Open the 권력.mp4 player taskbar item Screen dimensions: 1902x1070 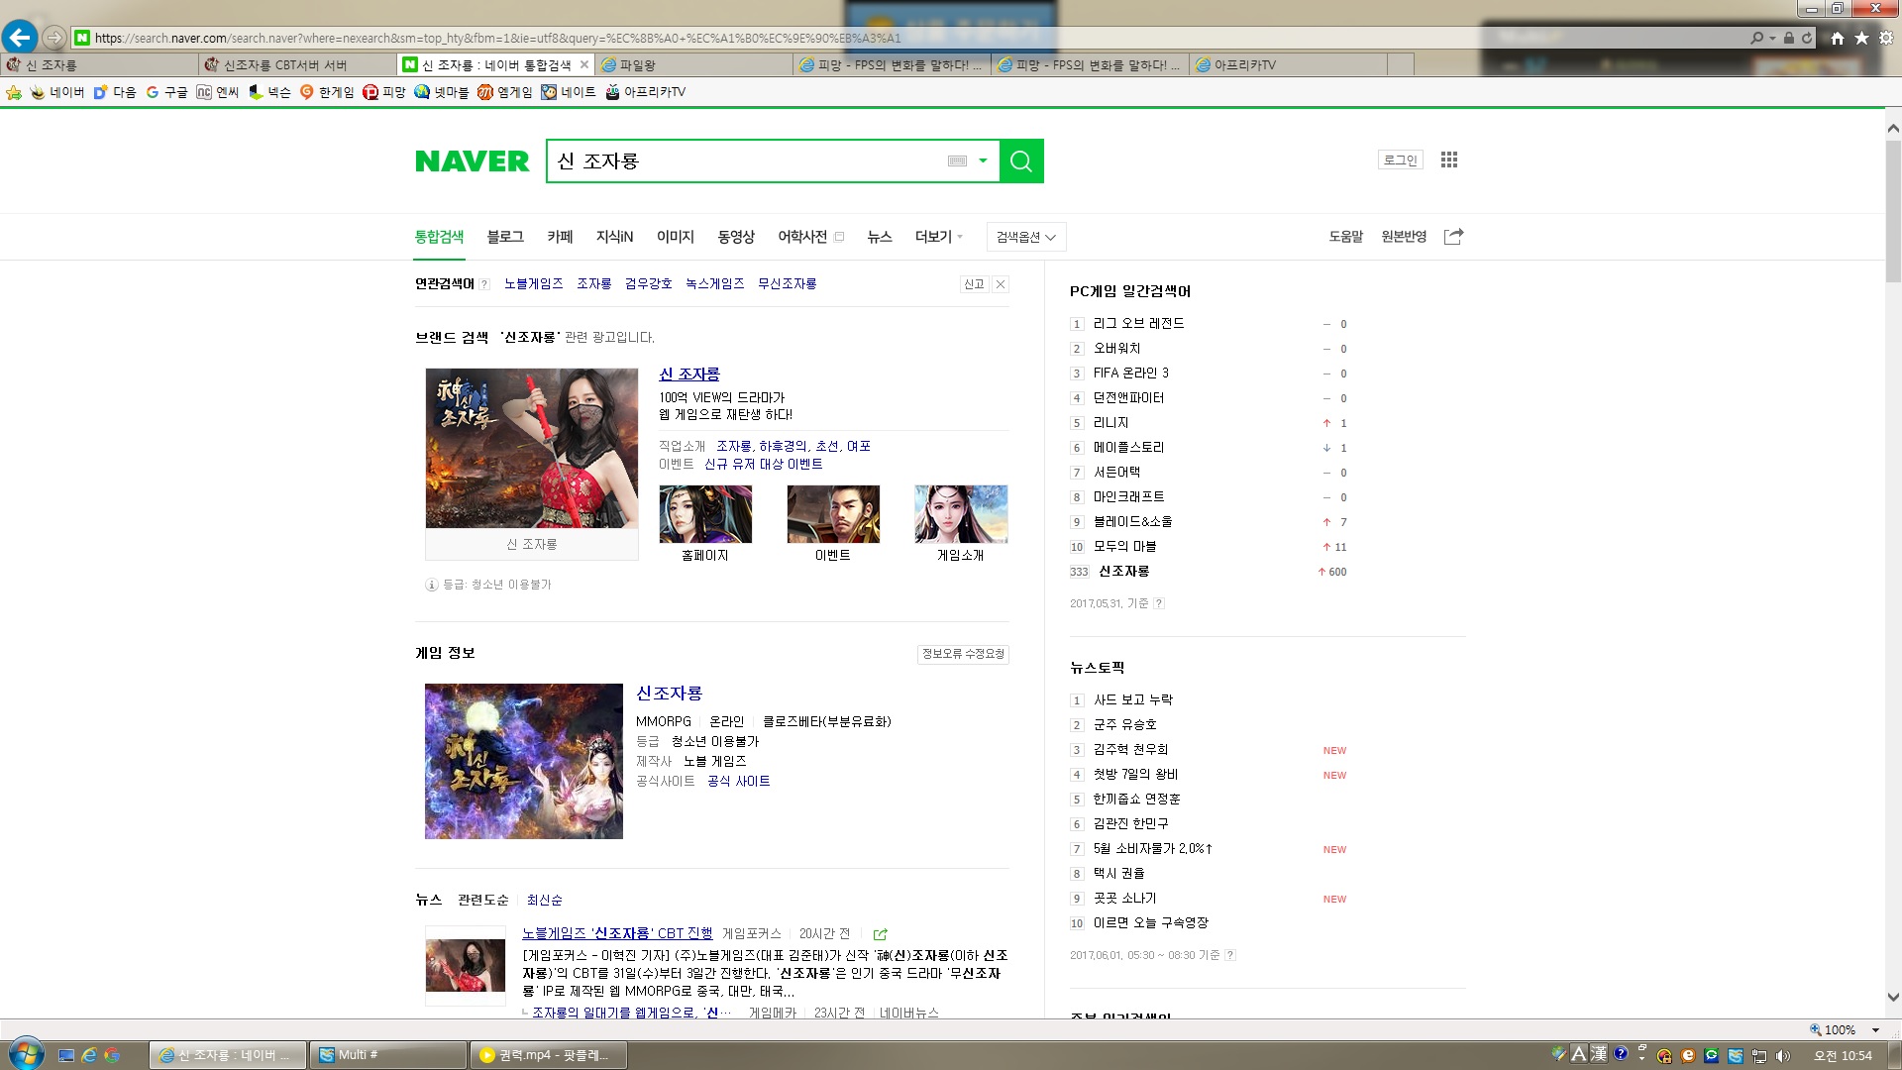(x=549, y=1055)
